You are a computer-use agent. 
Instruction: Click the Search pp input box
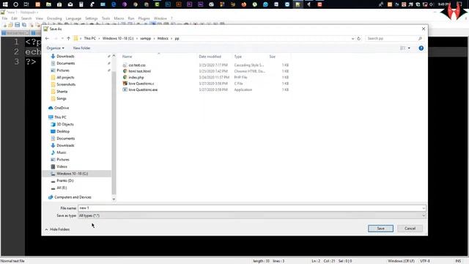point(391,38)
